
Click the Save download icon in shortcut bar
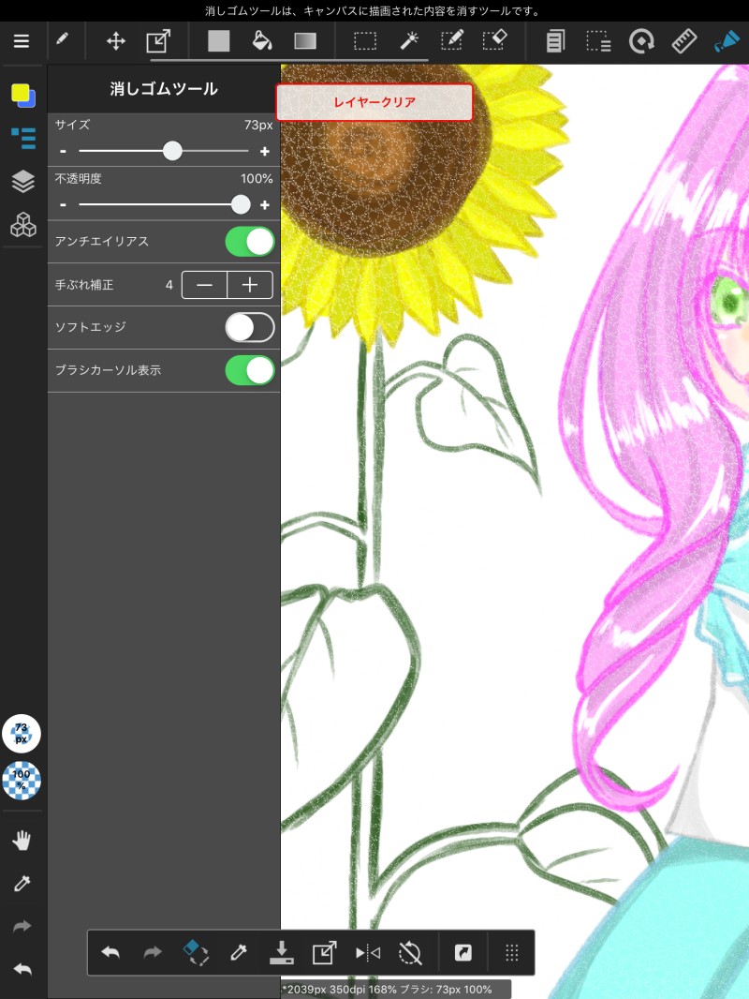[281, 952]
